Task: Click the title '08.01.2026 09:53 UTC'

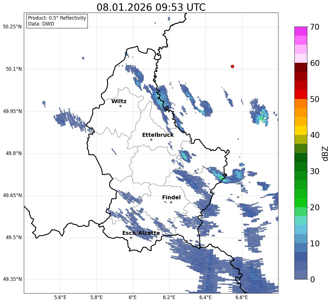Action: pyautogui.click(x=151, y=7)
